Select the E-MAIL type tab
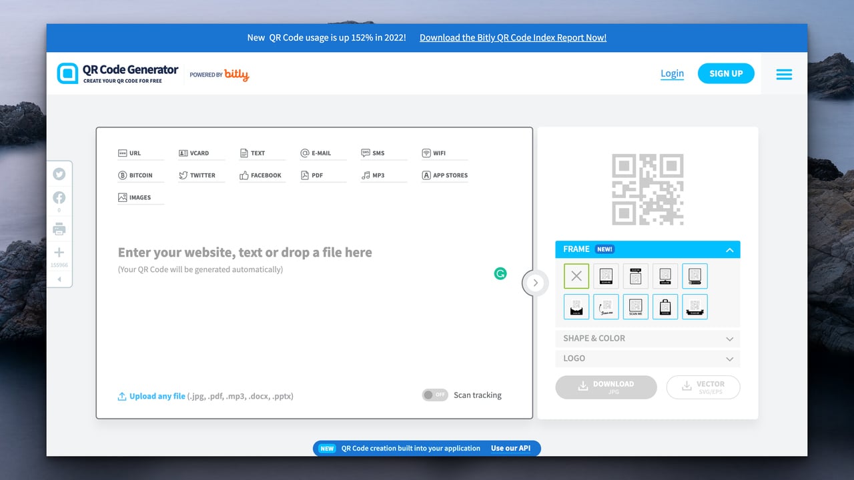The image size is (854, 480). click(x=324, y=153)
